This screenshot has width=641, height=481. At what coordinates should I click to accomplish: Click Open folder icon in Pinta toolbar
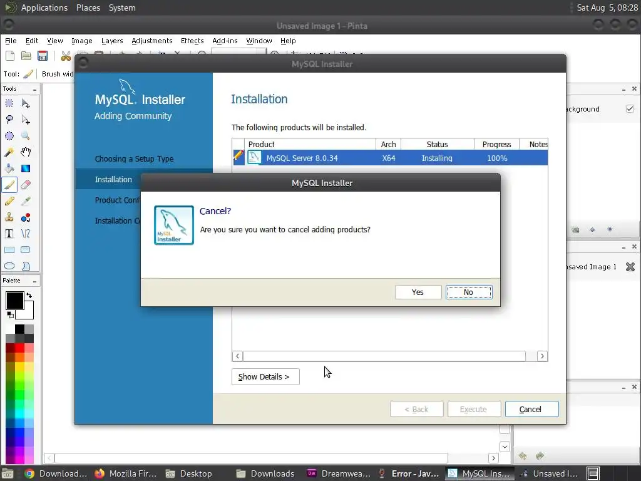point(26,56)
